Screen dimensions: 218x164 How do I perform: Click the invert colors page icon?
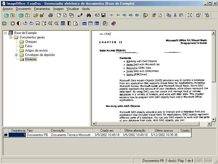[69, 23]
